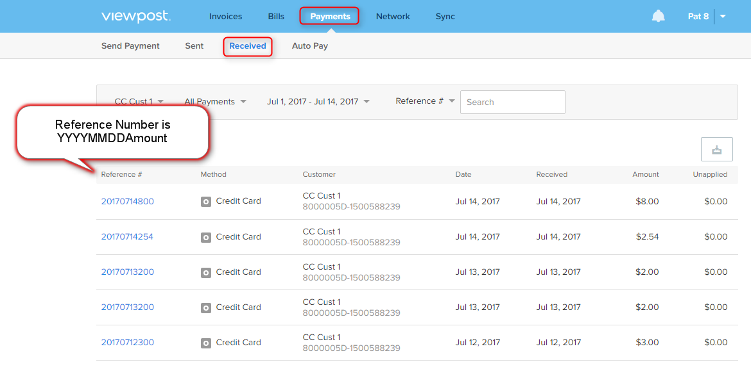Click the Viewpost logo

(135, 16)
